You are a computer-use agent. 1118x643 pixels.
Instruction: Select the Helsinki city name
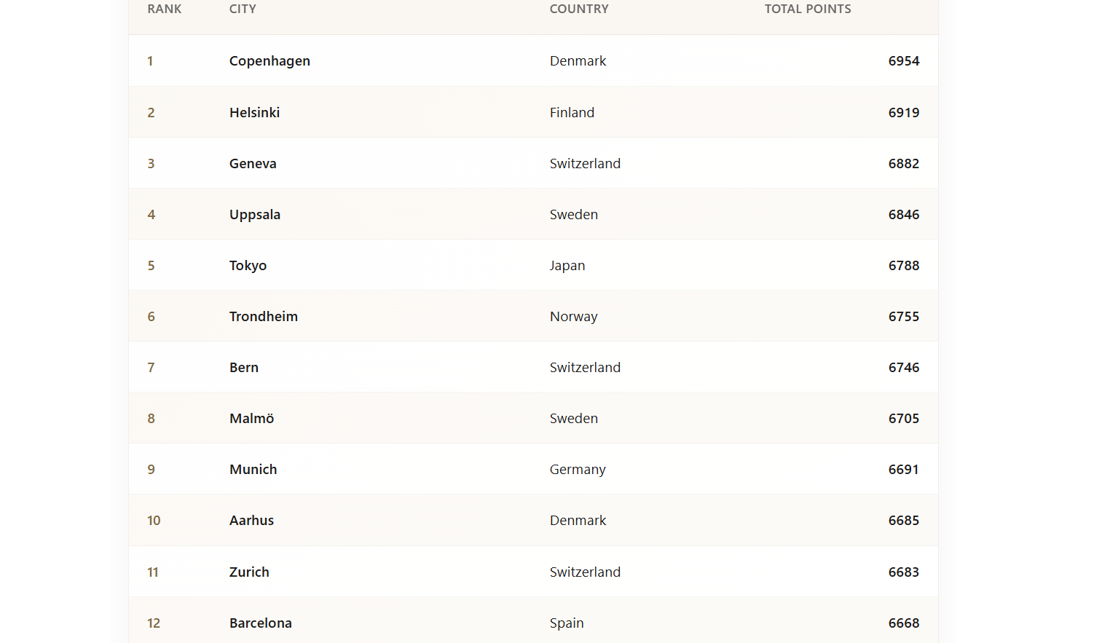pyautogui.click(x=254, y=112)
